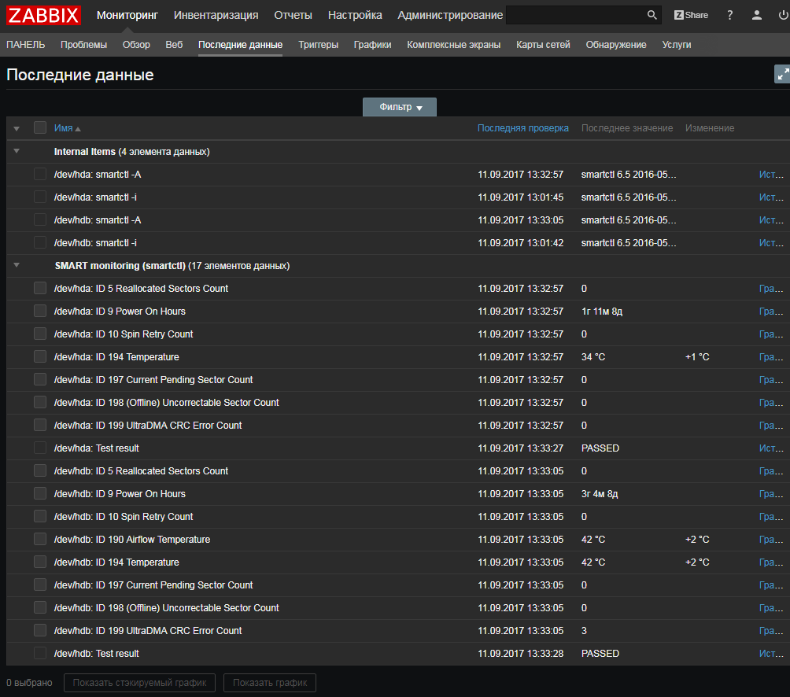Open the Мониторинг menu
The image size is (790, 697).
pos(127,15)
